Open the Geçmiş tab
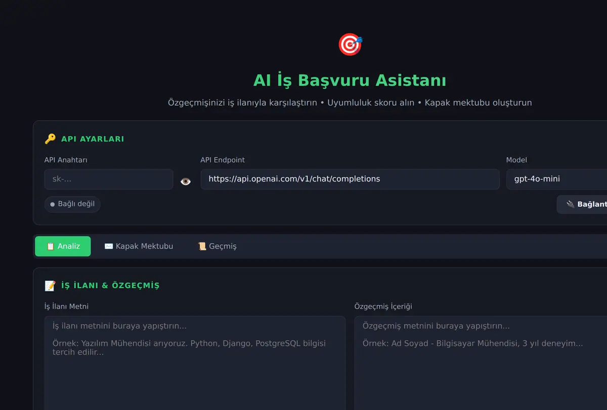 (x=217, y=246)
